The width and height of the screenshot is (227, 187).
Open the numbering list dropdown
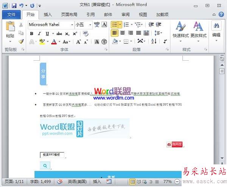click(x=132, y=25)
